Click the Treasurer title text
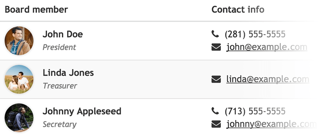322x140 pixels. 60,86
